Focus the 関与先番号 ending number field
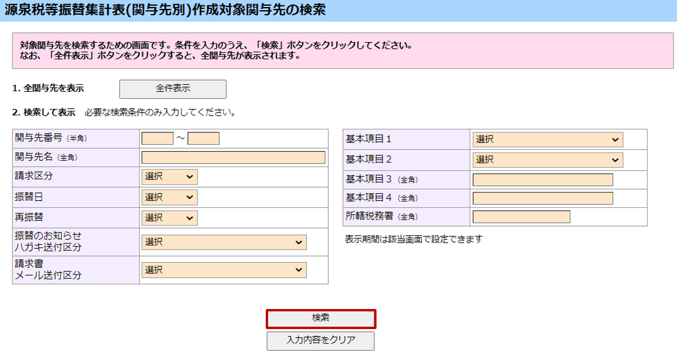This screenshot has width=677, height=352. pyautogui.click(x=203, y=138)
